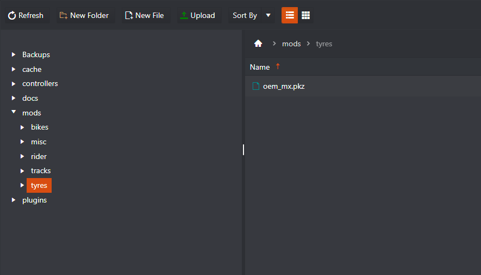
Task: Switch to list view
Action: pyautogui.click(x=290, y=15)
